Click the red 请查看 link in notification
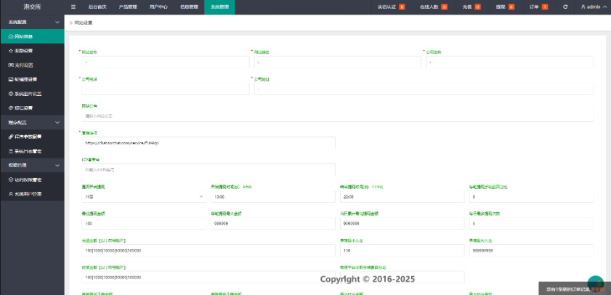Viewport: 611px width, 295px height. (596, 289)
